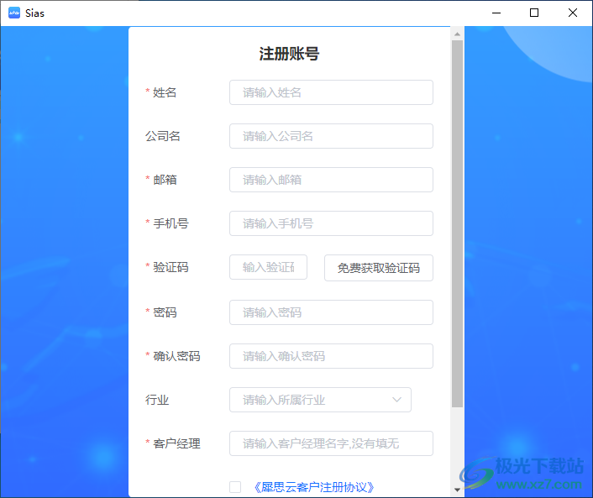Focus the 邮箱 email input field
This screenshot has height=498, width=593.
point(331,180)
